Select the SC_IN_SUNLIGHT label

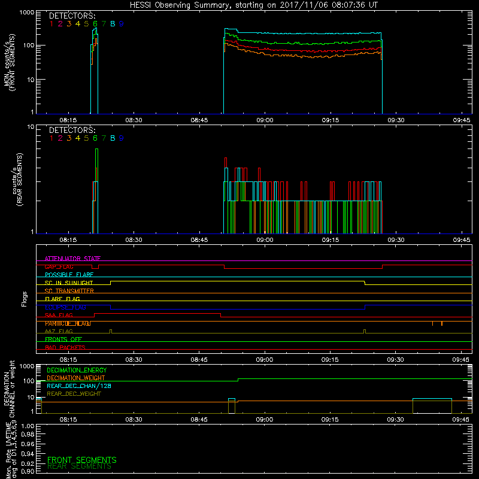(69, 283)
